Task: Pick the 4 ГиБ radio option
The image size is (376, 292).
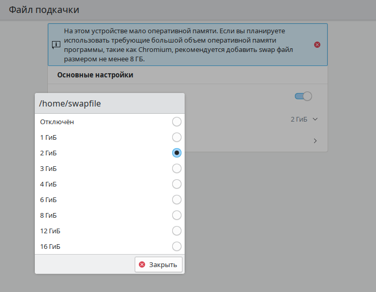Action: tap(177, 184)
